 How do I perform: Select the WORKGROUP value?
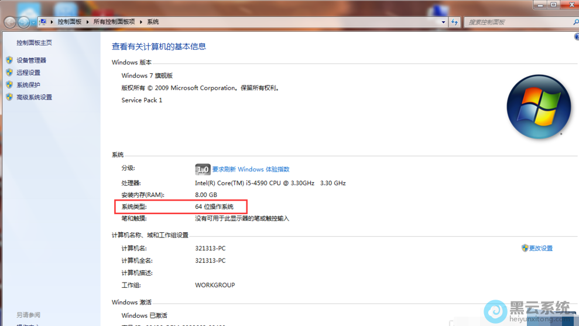215,286
